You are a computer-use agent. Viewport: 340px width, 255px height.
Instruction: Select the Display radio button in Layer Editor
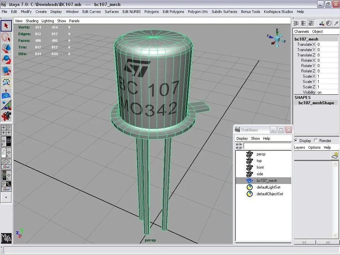tap(296, 140)
